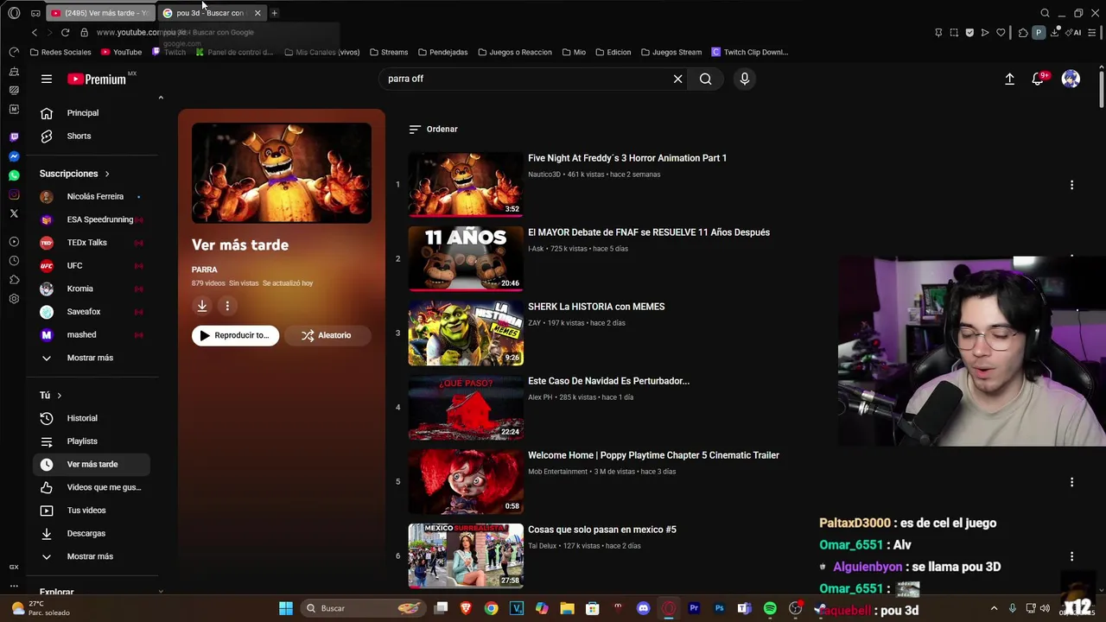Open Opera Easy Setup menu icon
The image size is (1106, 622).
tap(1093, 33)
